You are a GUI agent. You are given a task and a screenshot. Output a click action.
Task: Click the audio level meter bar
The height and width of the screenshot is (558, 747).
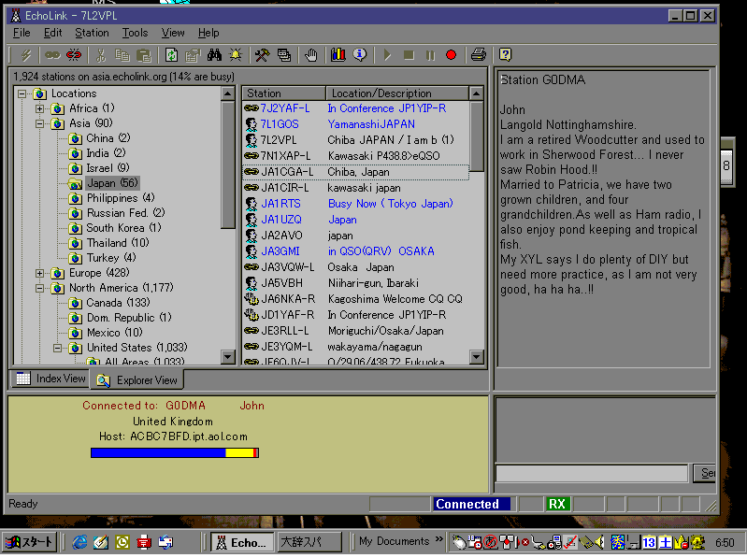pyautogui.click(x=175, y=452)
